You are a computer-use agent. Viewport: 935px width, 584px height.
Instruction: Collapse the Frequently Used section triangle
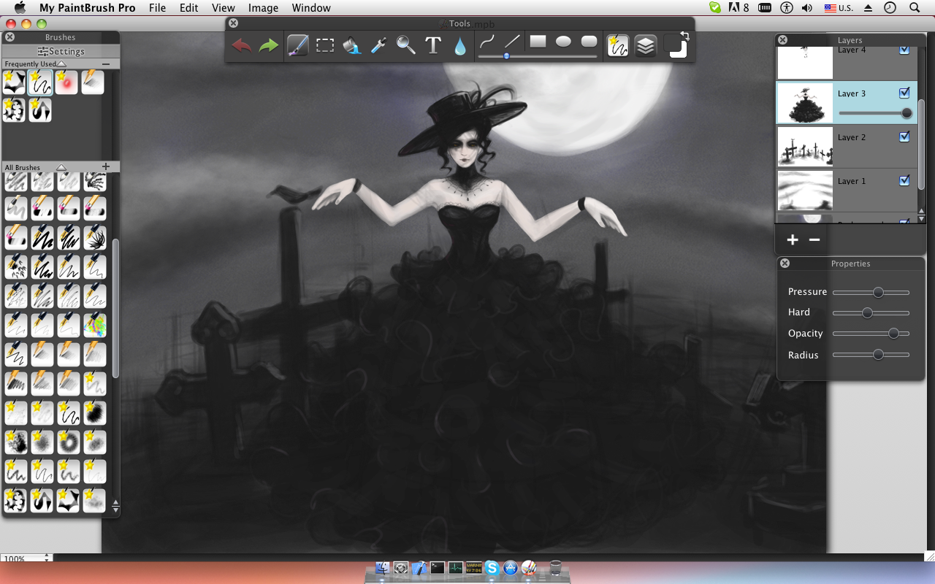(61, 64)
